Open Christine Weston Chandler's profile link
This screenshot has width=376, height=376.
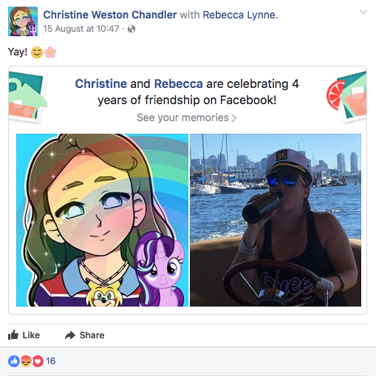110,15
